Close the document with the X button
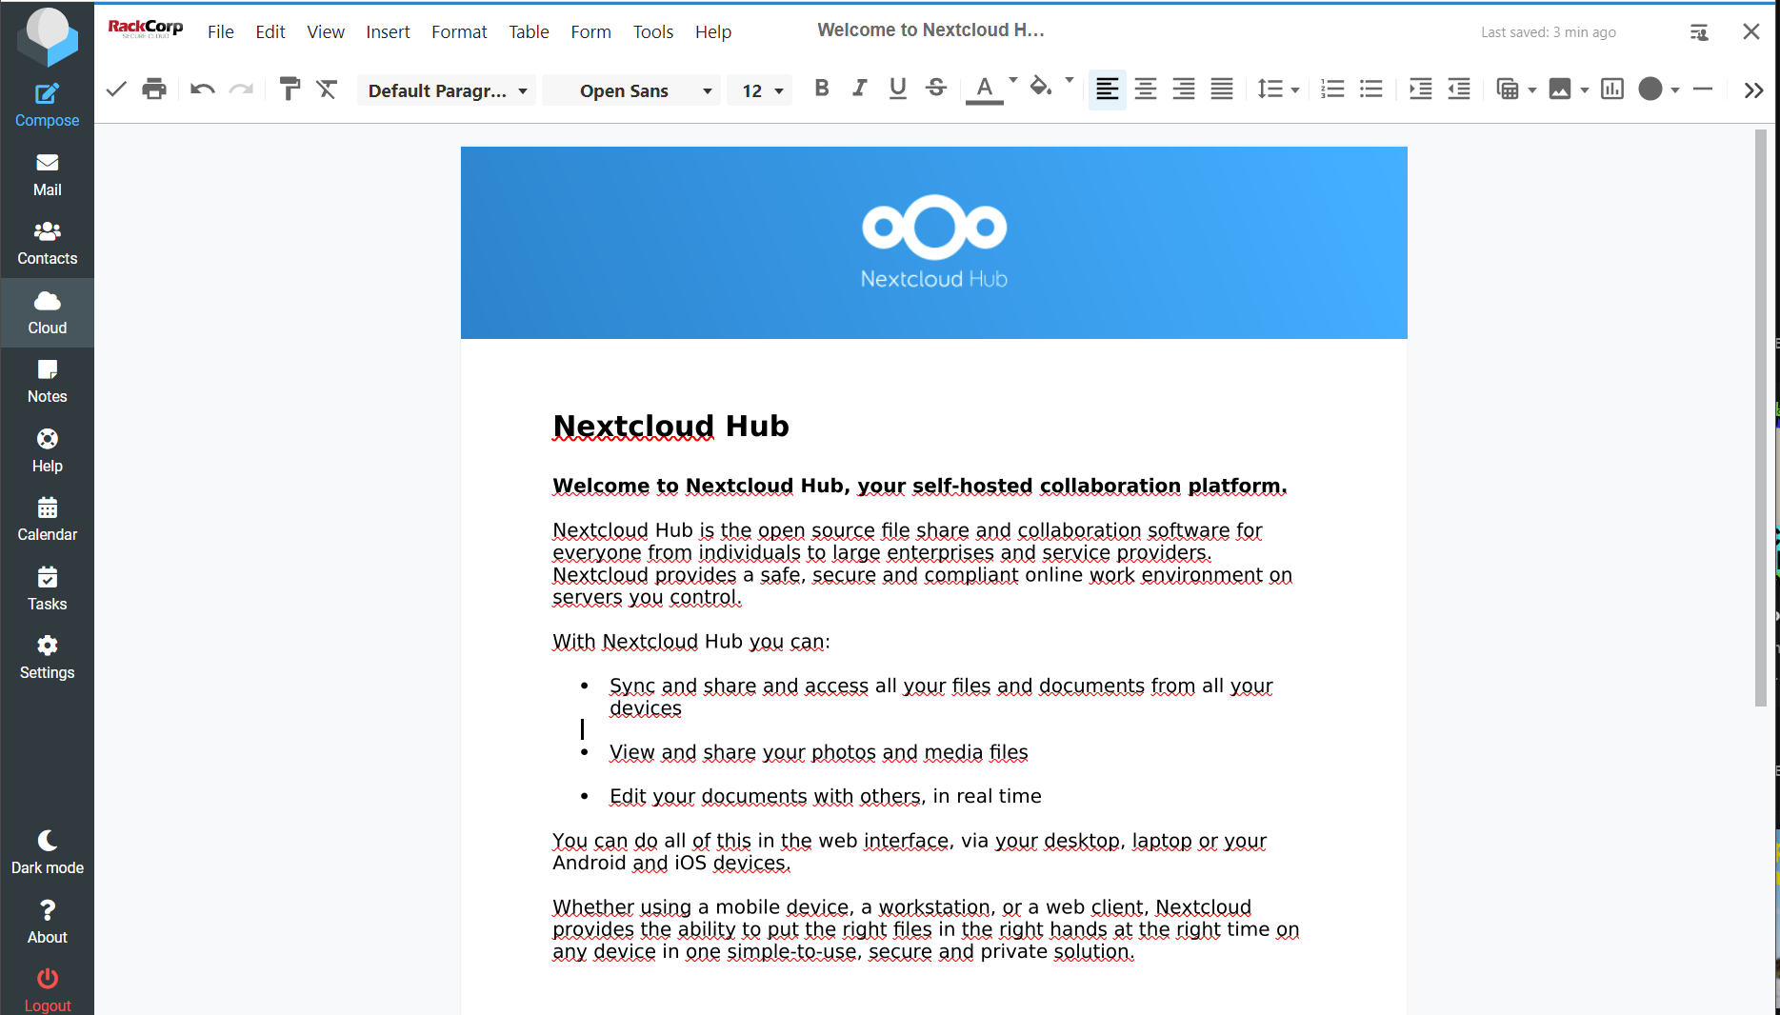Image resolution: width=1780 pixels, height=1015 pixels. point(1750,31)
